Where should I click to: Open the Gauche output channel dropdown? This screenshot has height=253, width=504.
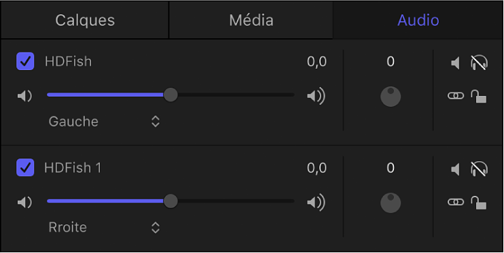click(x=104, y=122)
